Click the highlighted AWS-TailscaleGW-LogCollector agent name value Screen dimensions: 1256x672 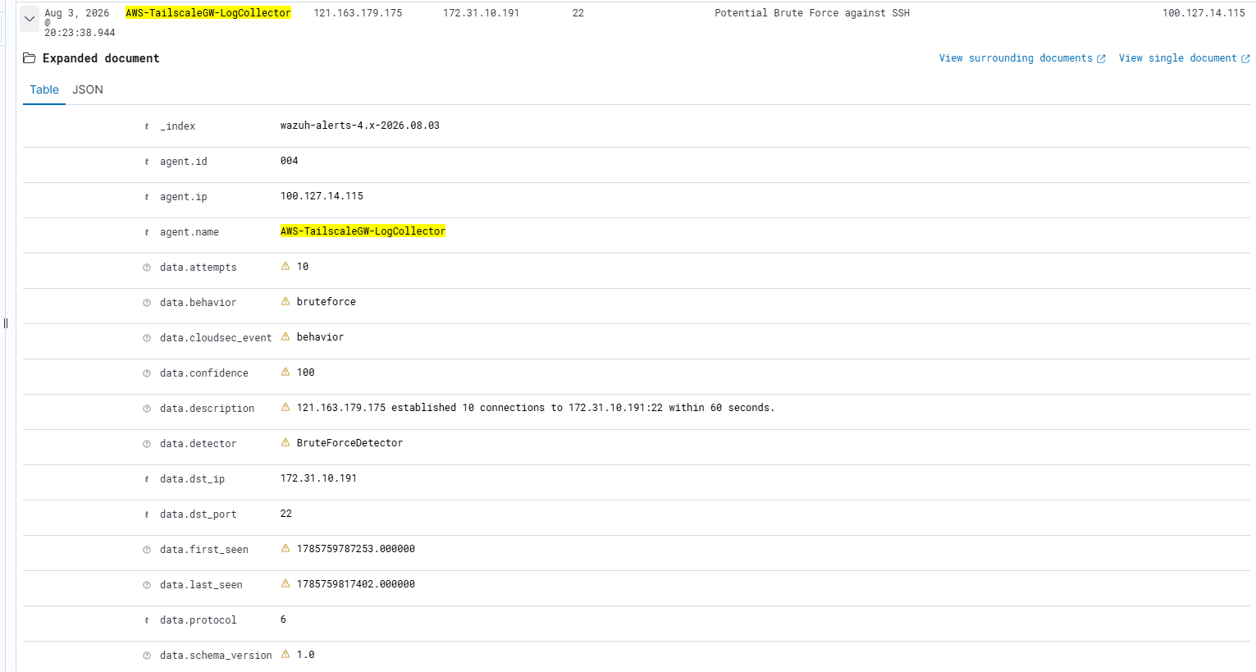(363, 231)
